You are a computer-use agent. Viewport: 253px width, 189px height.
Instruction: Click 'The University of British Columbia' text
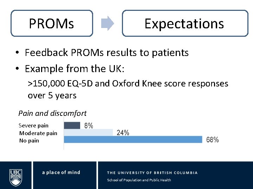(x=152, y=173)
